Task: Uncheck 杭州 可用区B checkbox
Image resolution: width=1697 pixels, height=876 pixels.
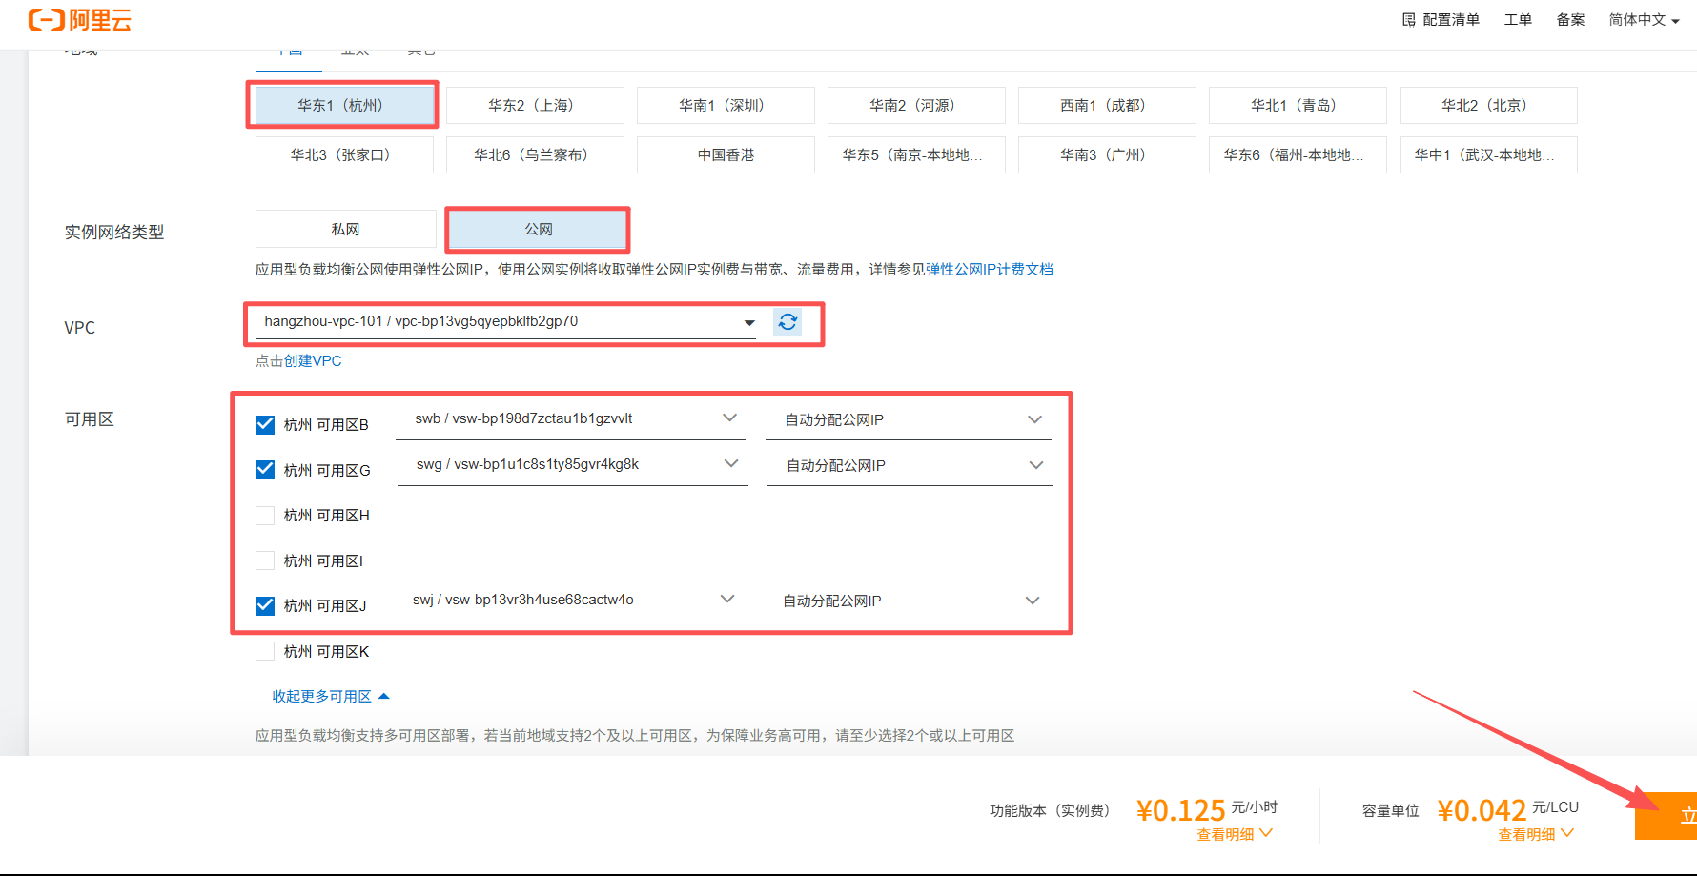Action: pyautogui.click(x=265, y=424)
